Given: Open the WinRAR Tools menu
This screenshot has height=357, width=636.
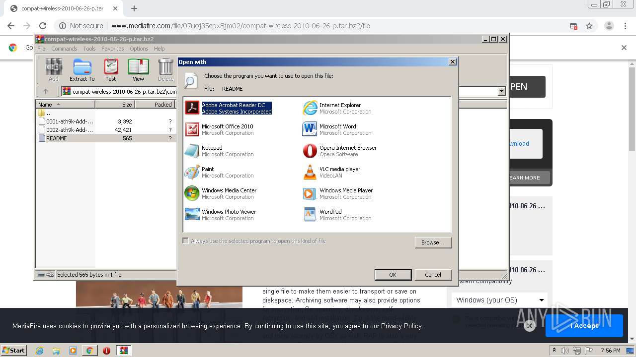Looking at the screenshot, I should click(x=89, y=49).
